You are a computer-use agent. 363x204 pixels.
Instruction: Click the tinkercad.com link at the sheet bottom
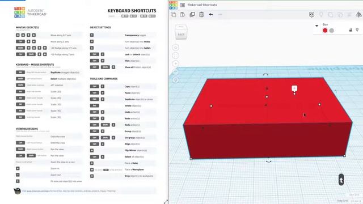click(38, 192)
